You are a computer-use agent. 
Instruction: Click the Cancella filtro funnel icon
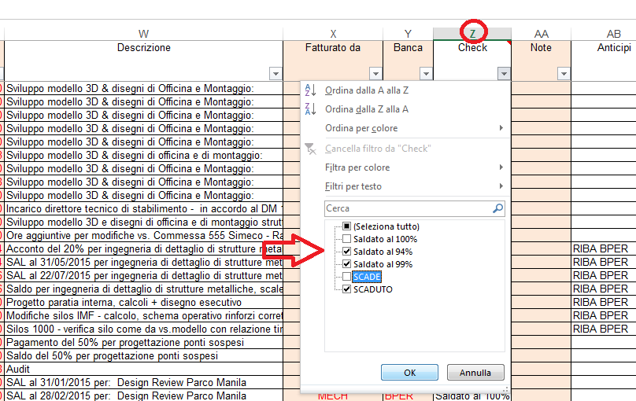tap(310, 149)
